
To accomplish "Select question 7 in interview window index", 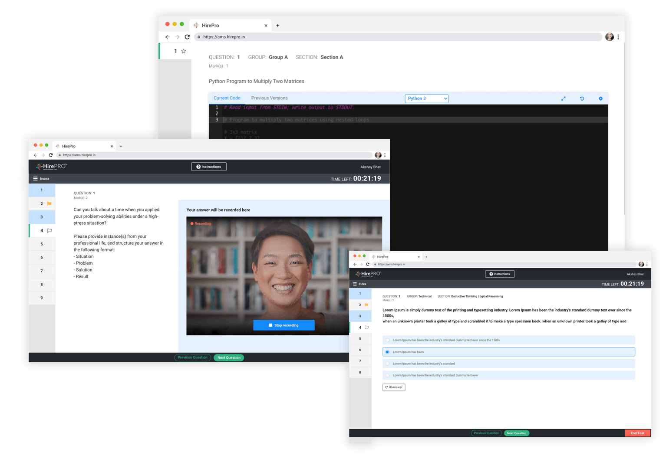I will pyautogui.click(x=42, y=271).
